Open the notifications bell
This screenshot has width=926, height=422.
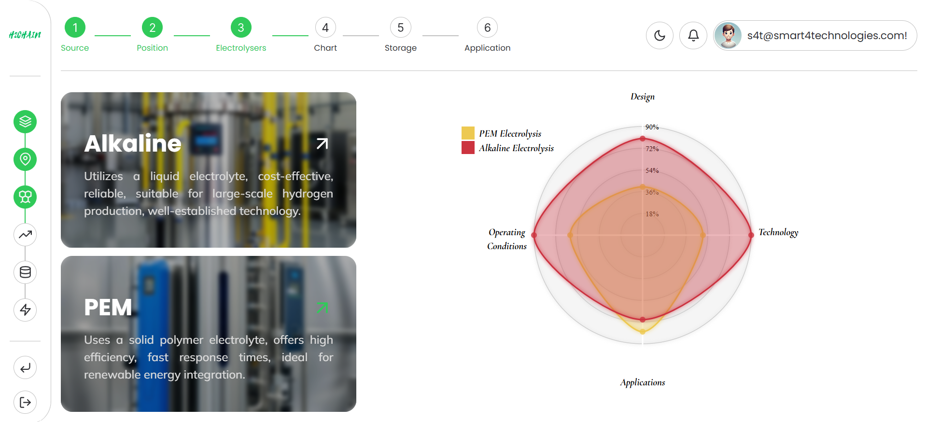[x=693, y=35]
